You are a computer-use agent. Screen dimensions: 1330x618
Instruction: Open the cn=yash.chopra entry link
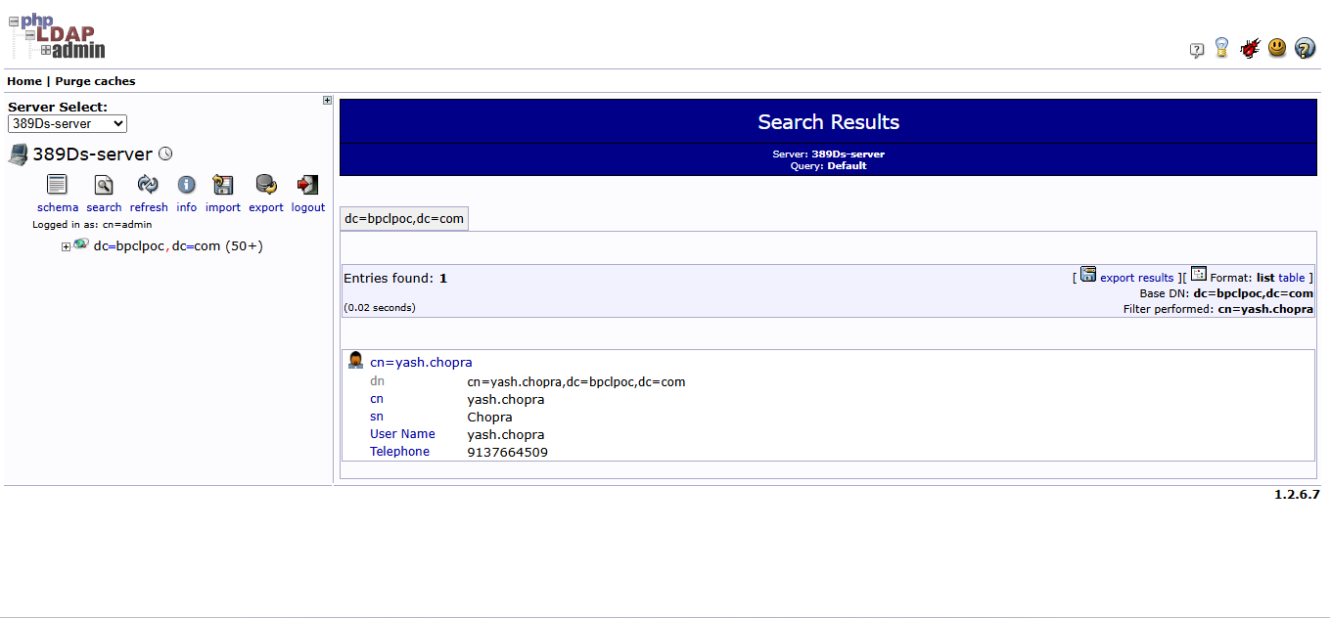[421, 363]
